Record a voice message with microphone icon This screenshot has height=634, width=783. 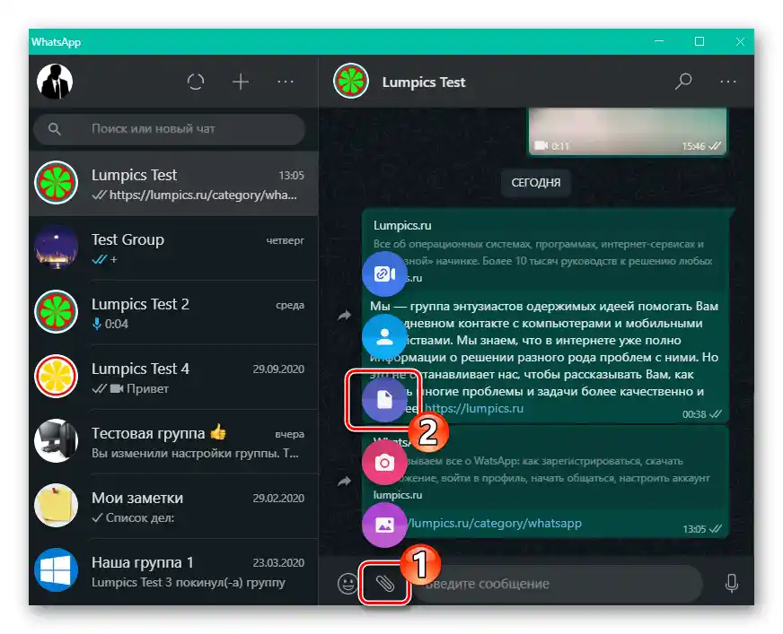732,583
